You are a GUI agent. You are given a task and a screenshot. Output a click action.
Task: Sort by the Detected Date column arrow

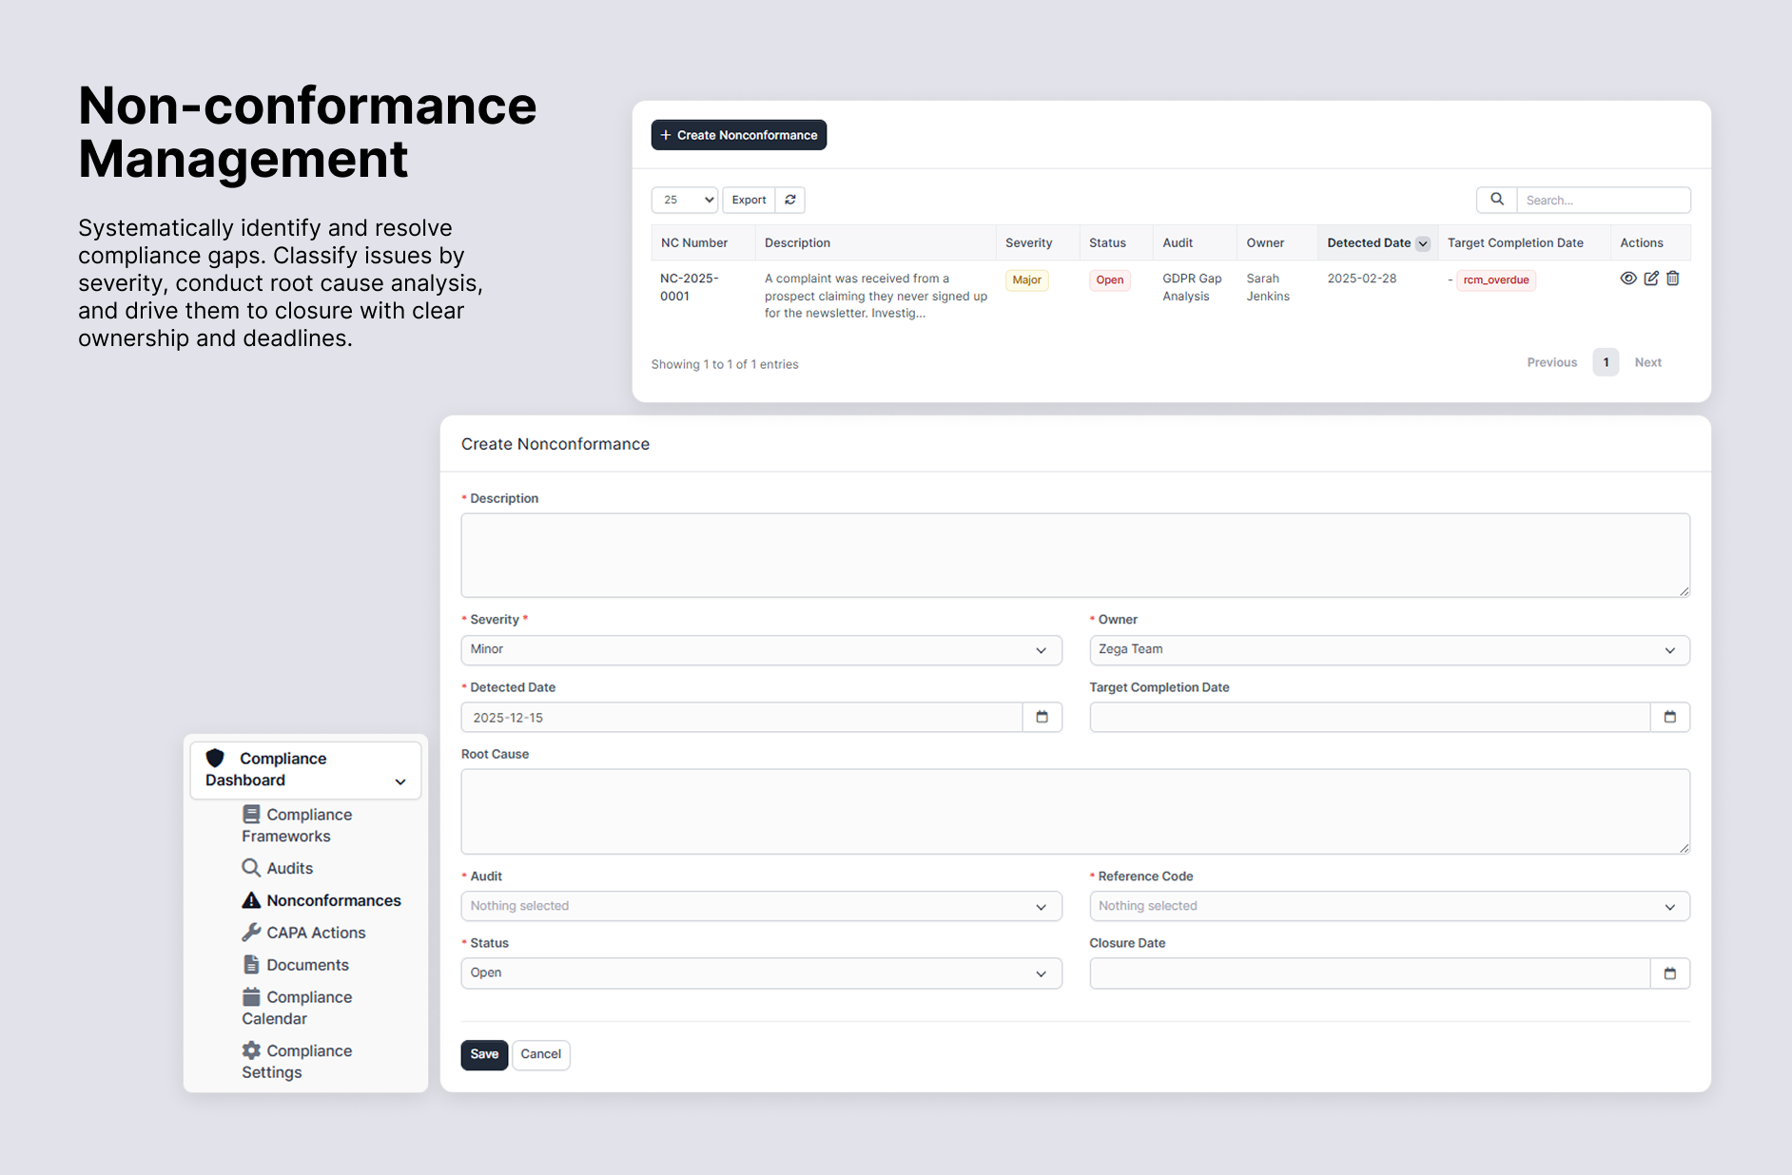click(1423, 243)
